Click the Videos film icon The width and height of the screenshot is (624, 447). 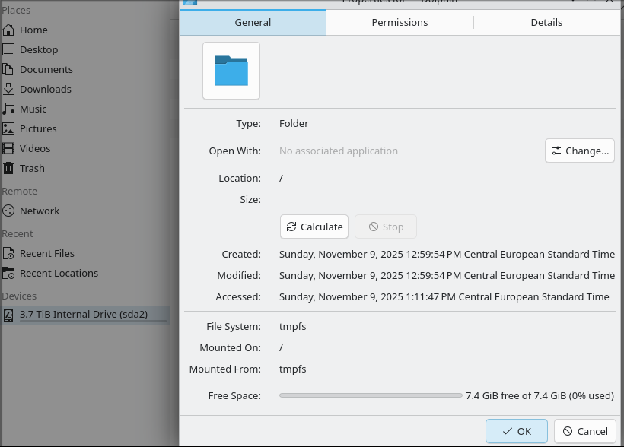pos(8,148)
